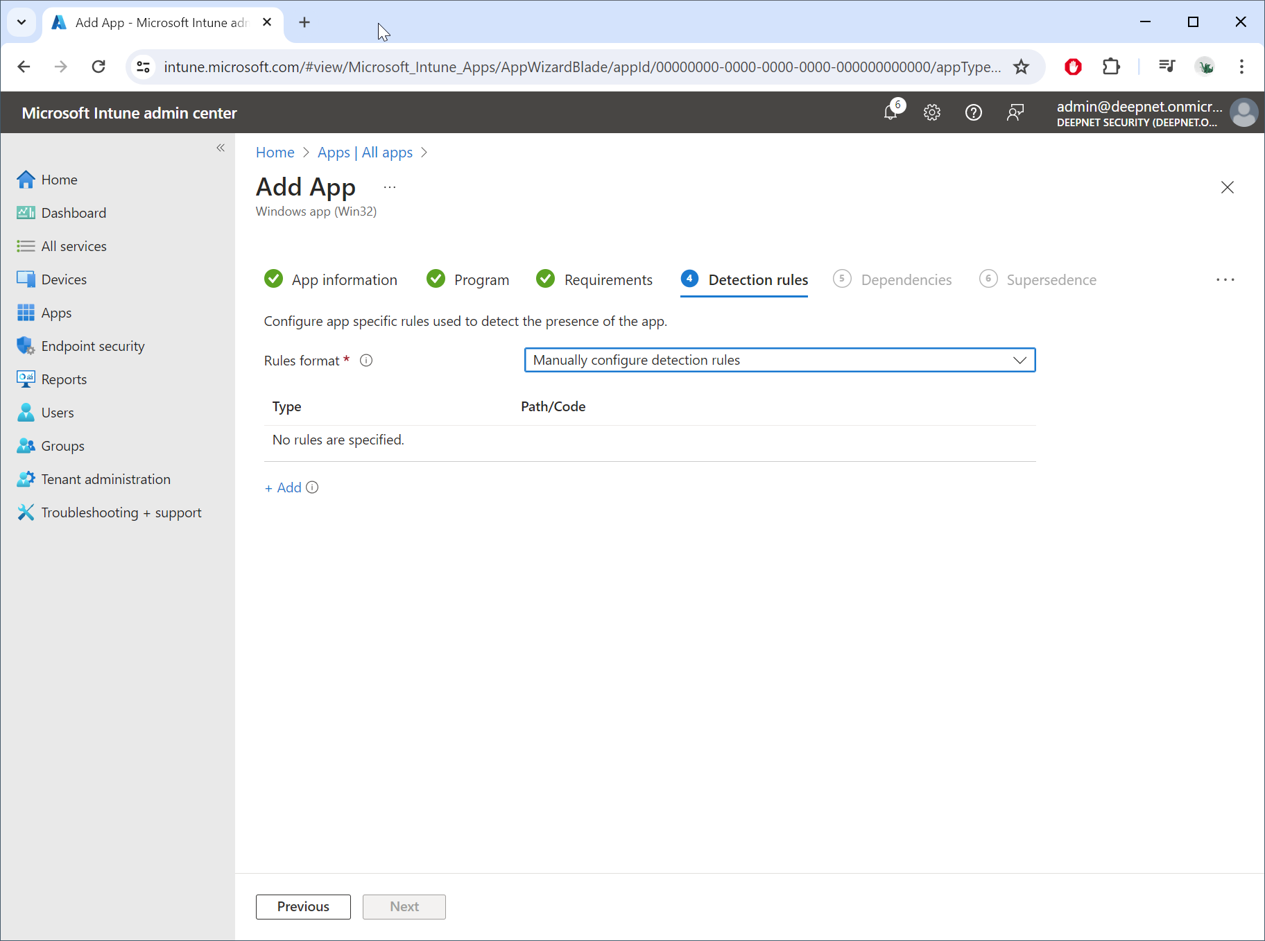
Task: Show info tooltip next to Rules format
Action: tap(366, 361)
